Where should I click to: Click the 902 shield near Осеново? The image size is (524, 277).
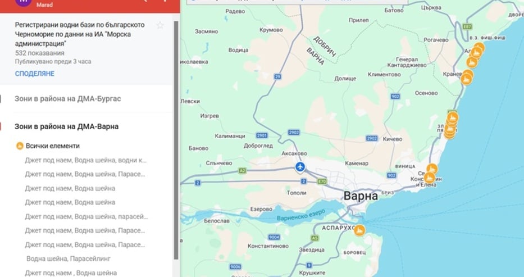[395, 96]
